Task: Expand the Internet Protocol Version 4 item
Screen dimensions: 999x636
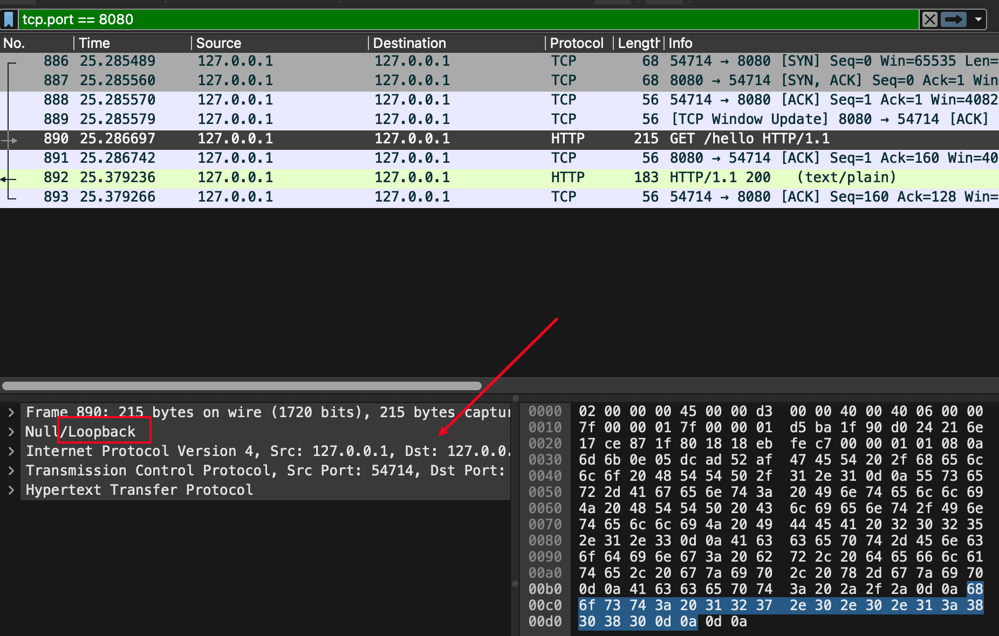Action: [x=11, y=452]
